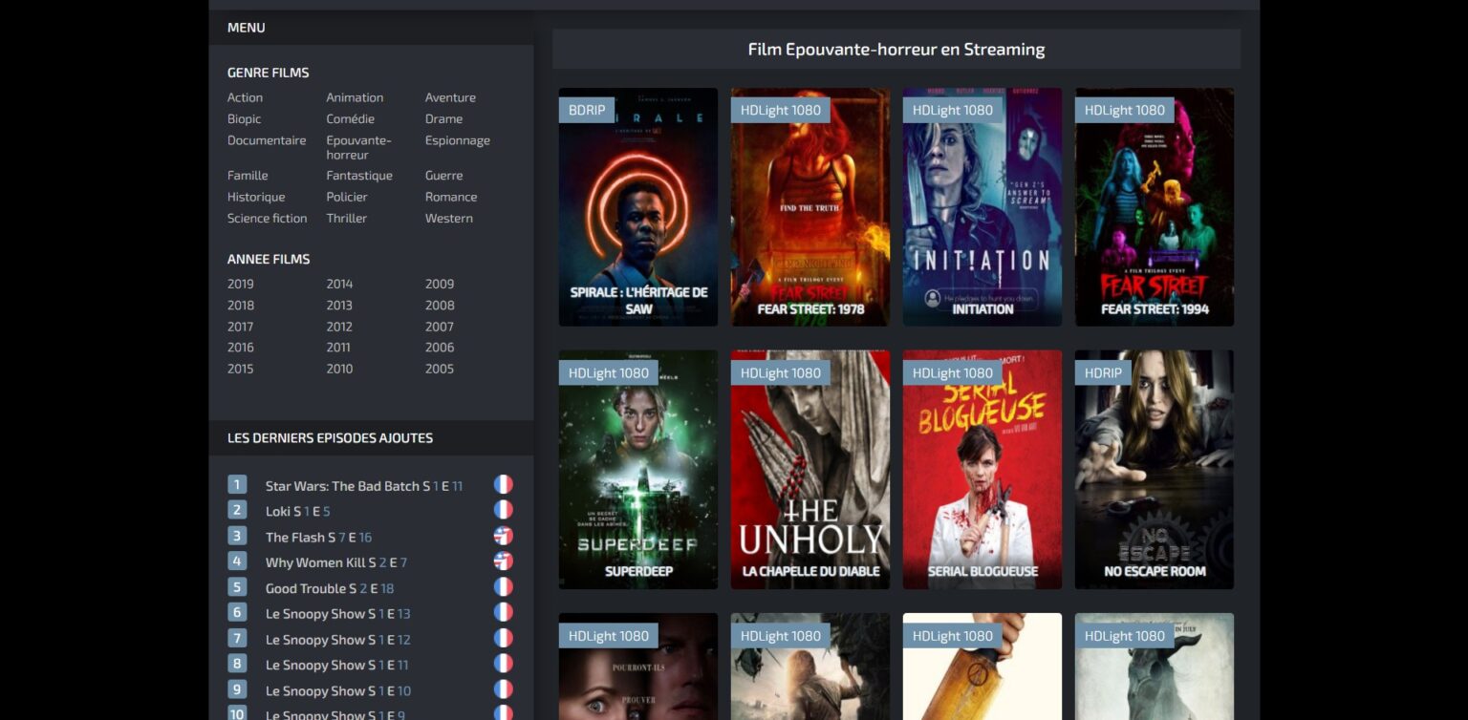The width and height of the screenshot is (1468, 720).
Task: Open the Science fiction genre
Action: click(x=267, y=218)
